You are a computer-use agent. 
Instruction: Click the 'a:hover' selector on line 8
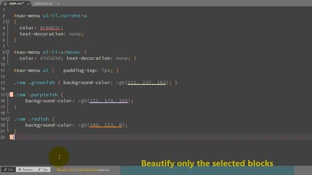coord(70,52)
